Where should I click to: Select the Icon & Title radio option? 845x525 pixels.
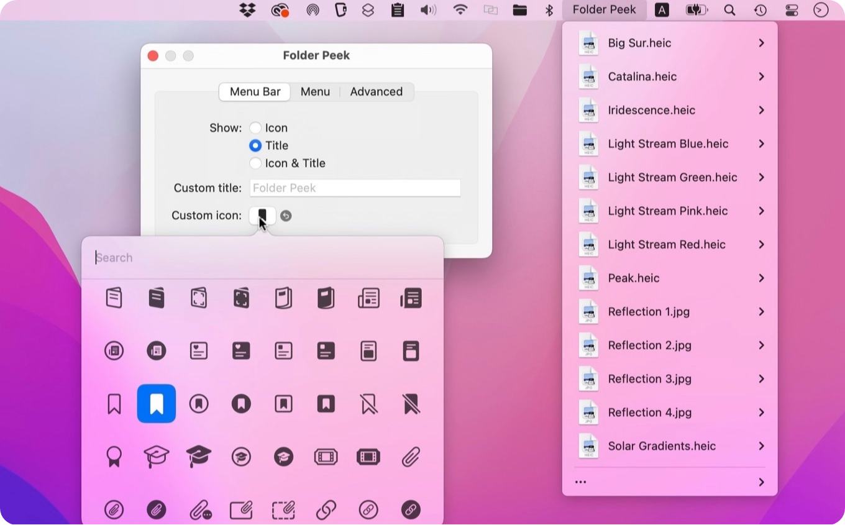point(255,163)
